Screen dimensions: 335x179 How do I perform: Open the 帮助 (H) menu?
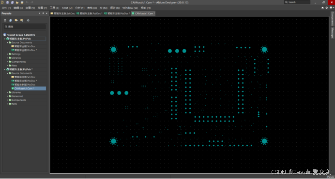coord(146,8)
